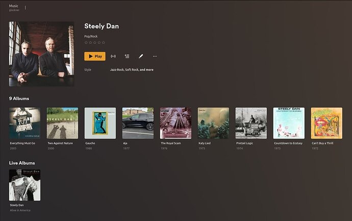Click The Royal Scam title text
Screen dimensions: 352x221
pos(170,143)
